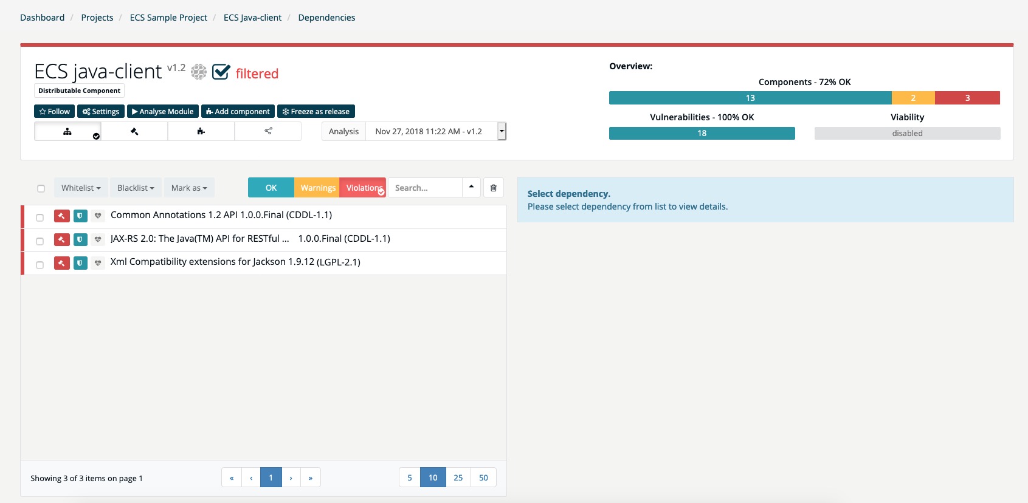This screenshot has height=503, width=1028.
Task: Go to the Dashboard breadcrumb
Action: click(x=42, y=18)
